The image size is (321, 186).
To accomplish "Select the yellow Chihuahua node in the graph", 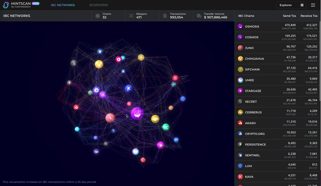I will [x=99, y=64].
